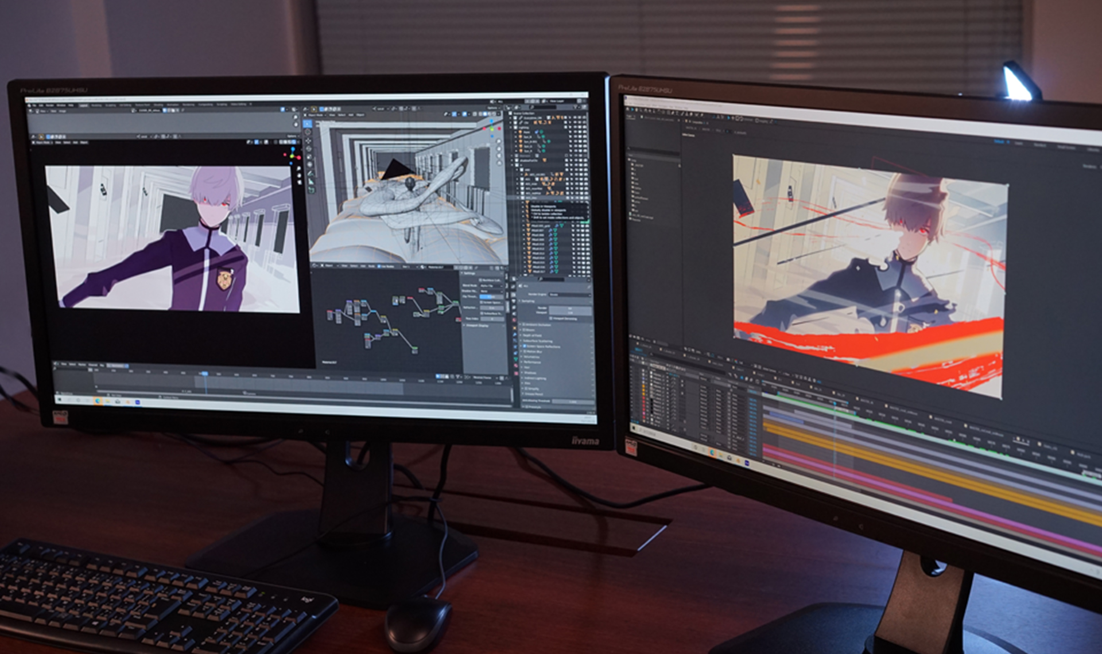This screenshot has height=654, width=1102.
Task: Switch to the Layout workspace tab
Action: pyautogui.click(x=84, y=106)
